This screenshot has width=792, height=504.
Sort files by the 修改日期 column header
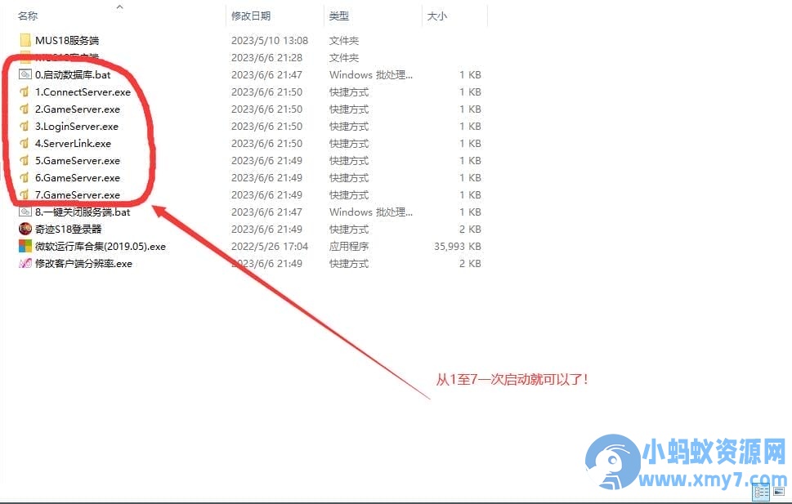[x=251, y=16]
